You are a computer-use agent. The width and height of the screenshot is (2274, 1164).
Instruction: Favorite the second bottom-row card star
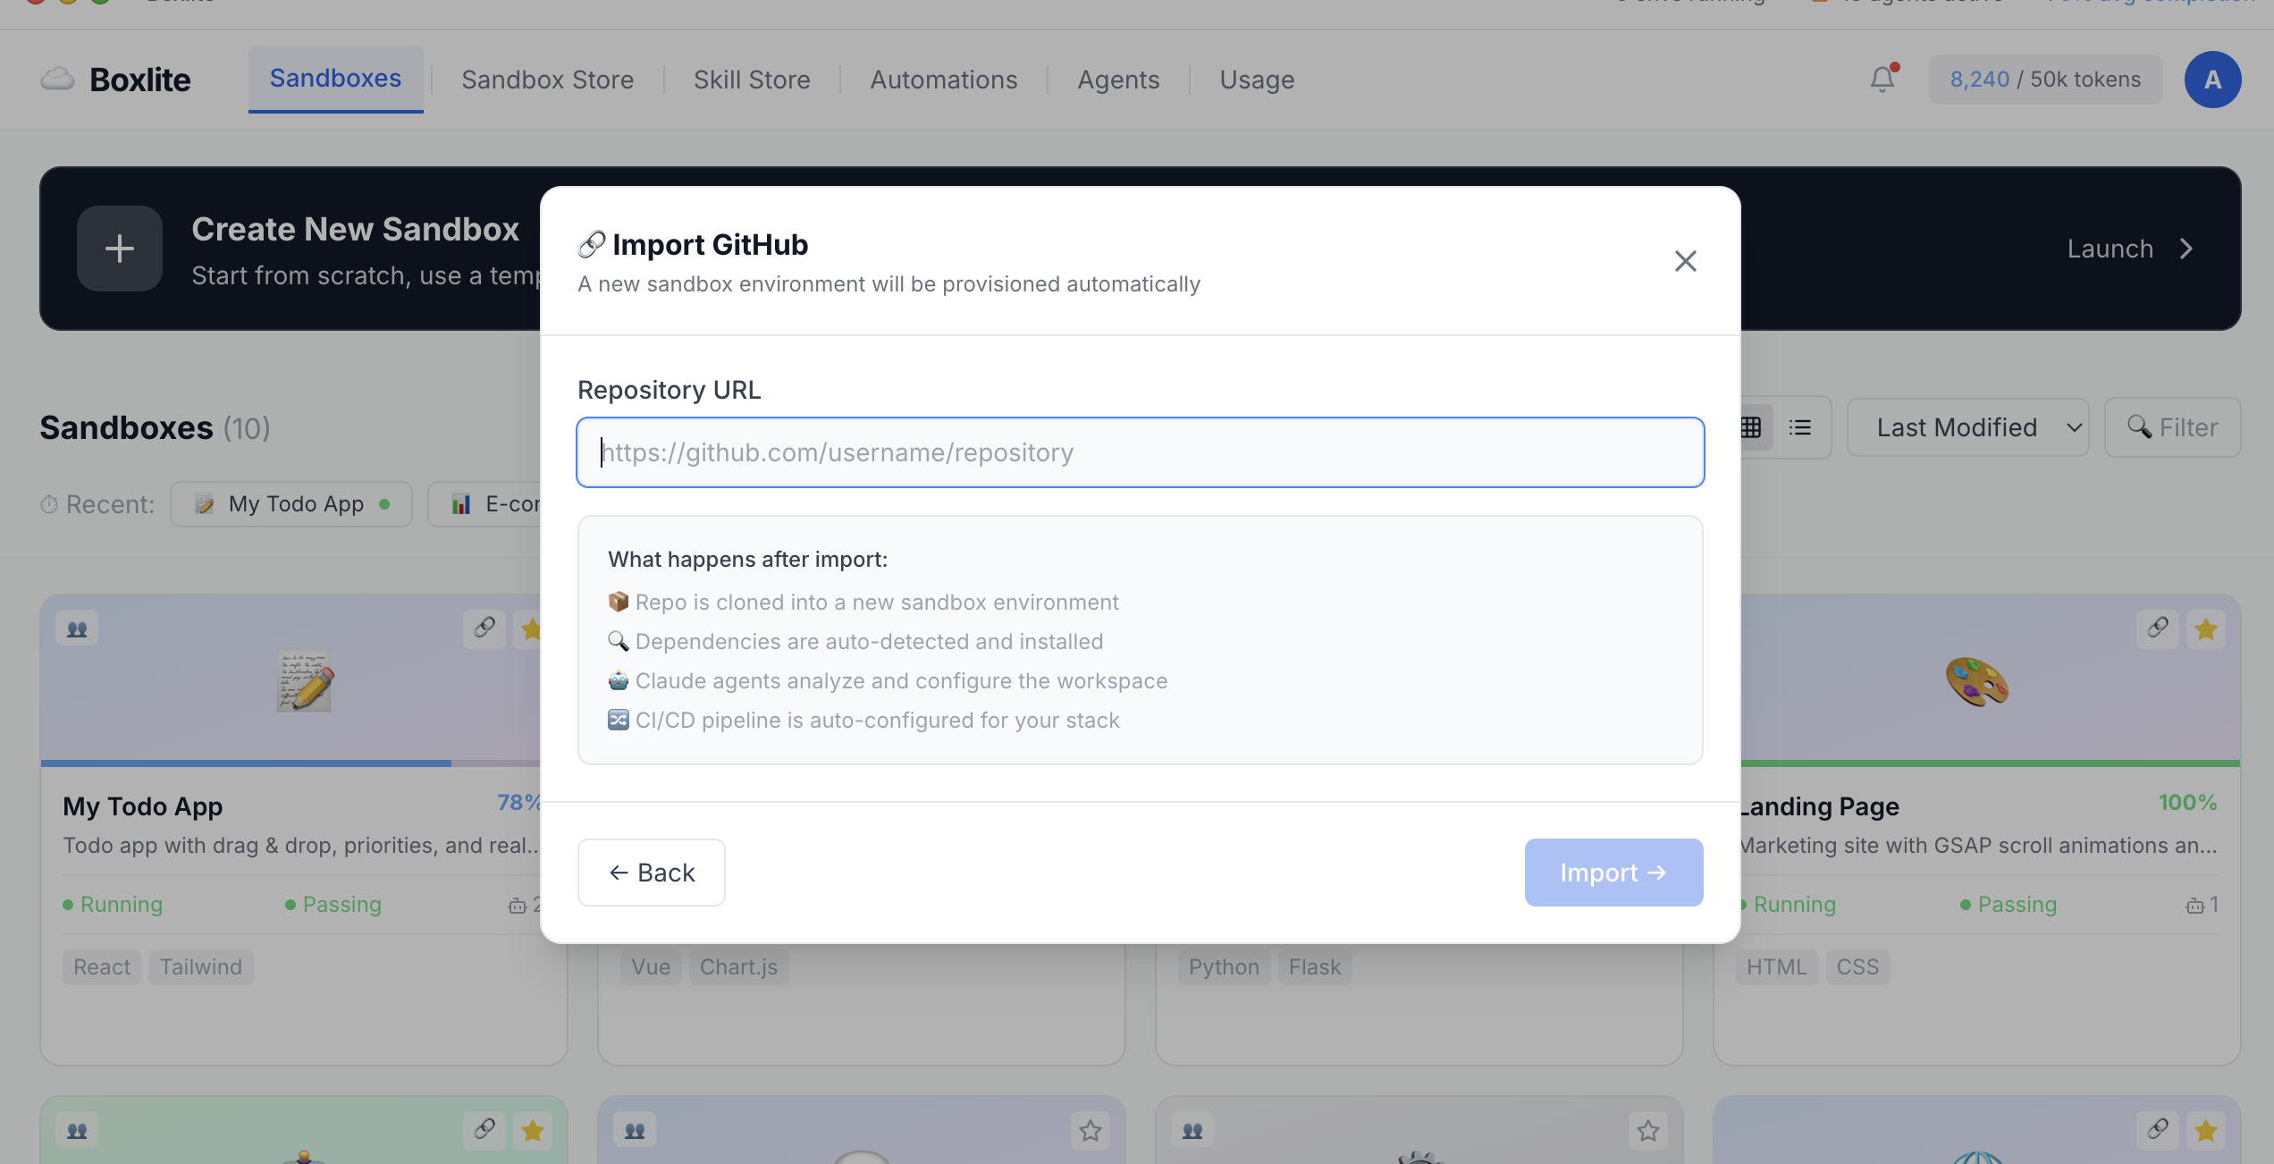click(1091, 1131)
